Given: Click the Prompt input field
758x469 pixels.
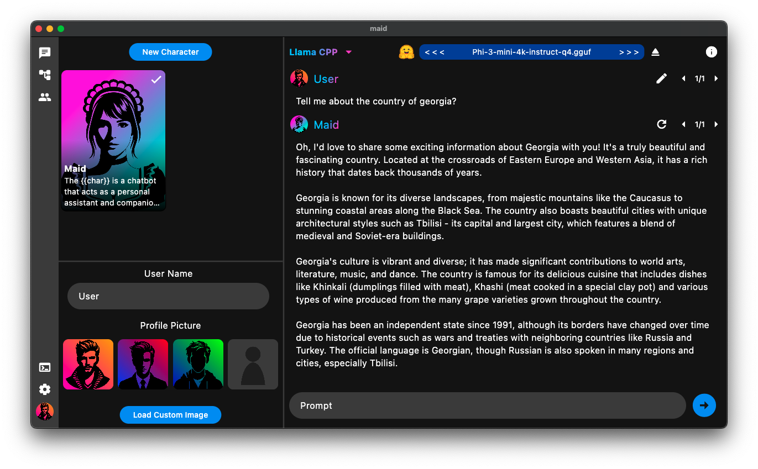Looking at the screenshot, I should [487, 405].
